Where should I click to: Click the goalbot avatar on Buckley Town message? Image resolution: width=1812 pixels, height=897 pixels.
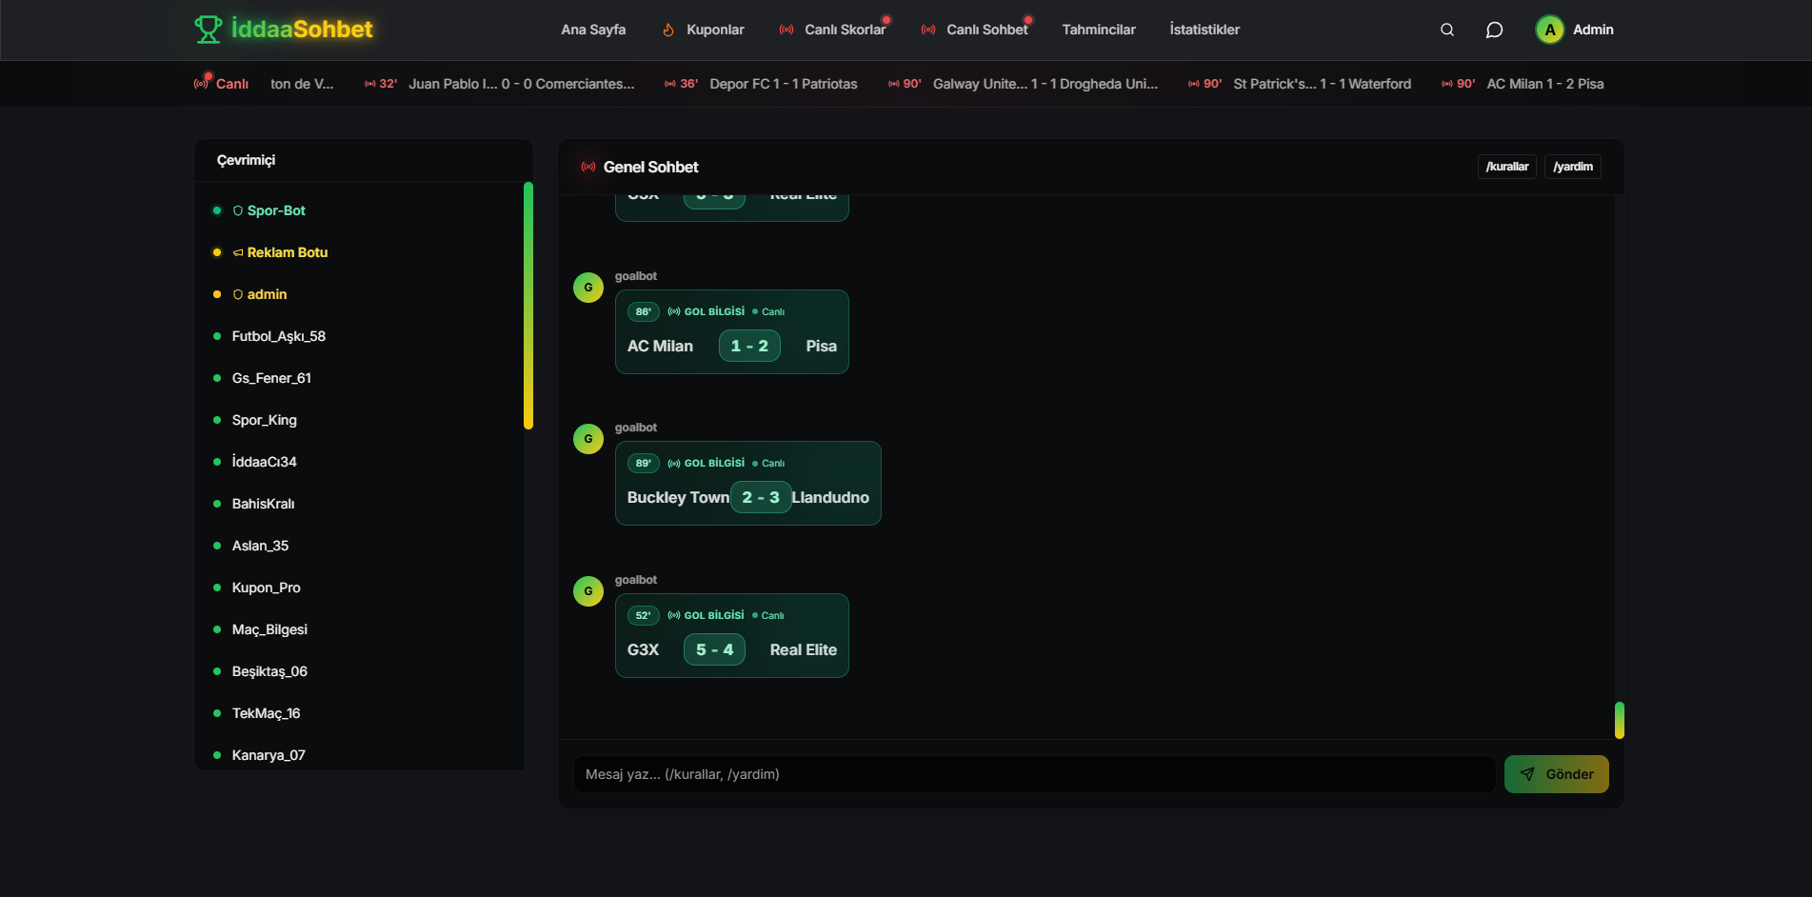coord(588,439)
